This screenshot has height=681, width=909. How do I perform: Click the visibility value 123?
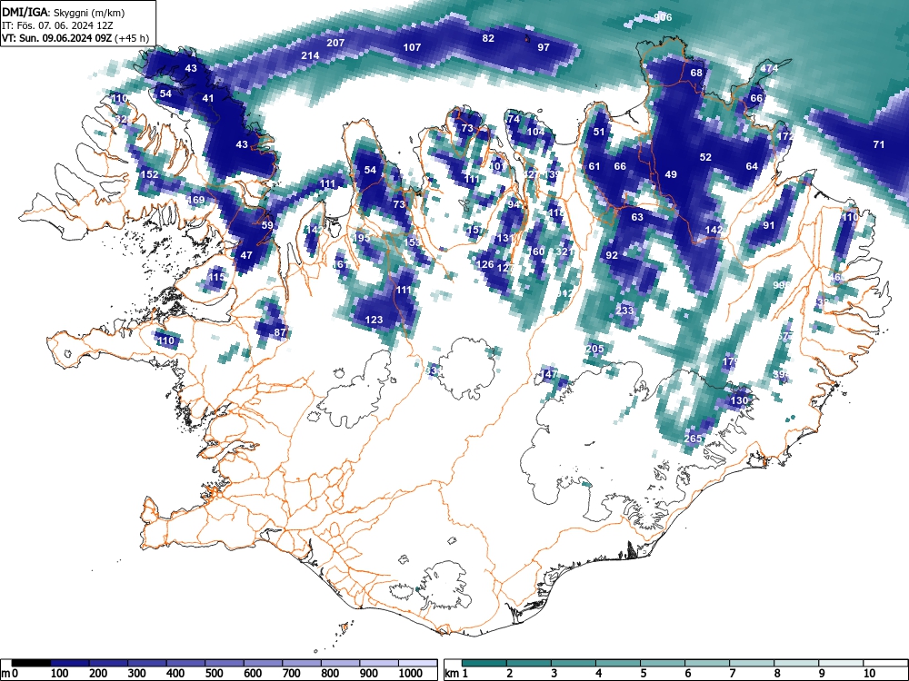click(x=374, y=320)
